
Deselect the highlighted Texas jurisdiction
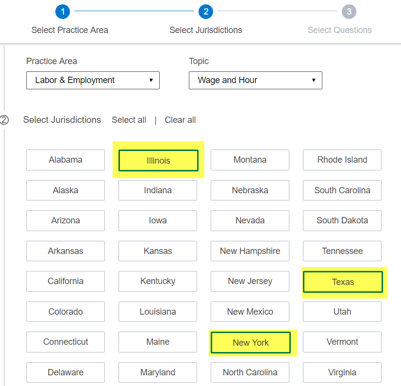coord(343,282)
